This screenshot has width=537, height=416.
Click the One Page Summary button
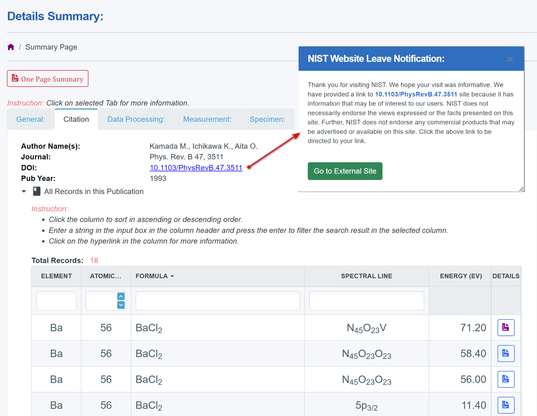tap(48, 79)
